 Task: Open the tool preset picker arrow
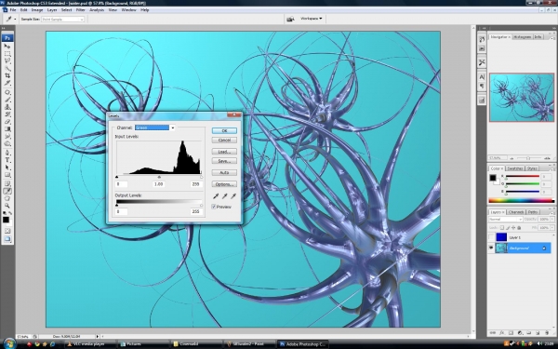click(15, 20)
